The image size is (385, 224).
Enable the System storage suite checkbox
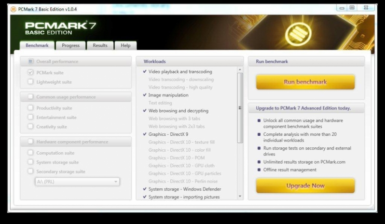click(30, 162)
